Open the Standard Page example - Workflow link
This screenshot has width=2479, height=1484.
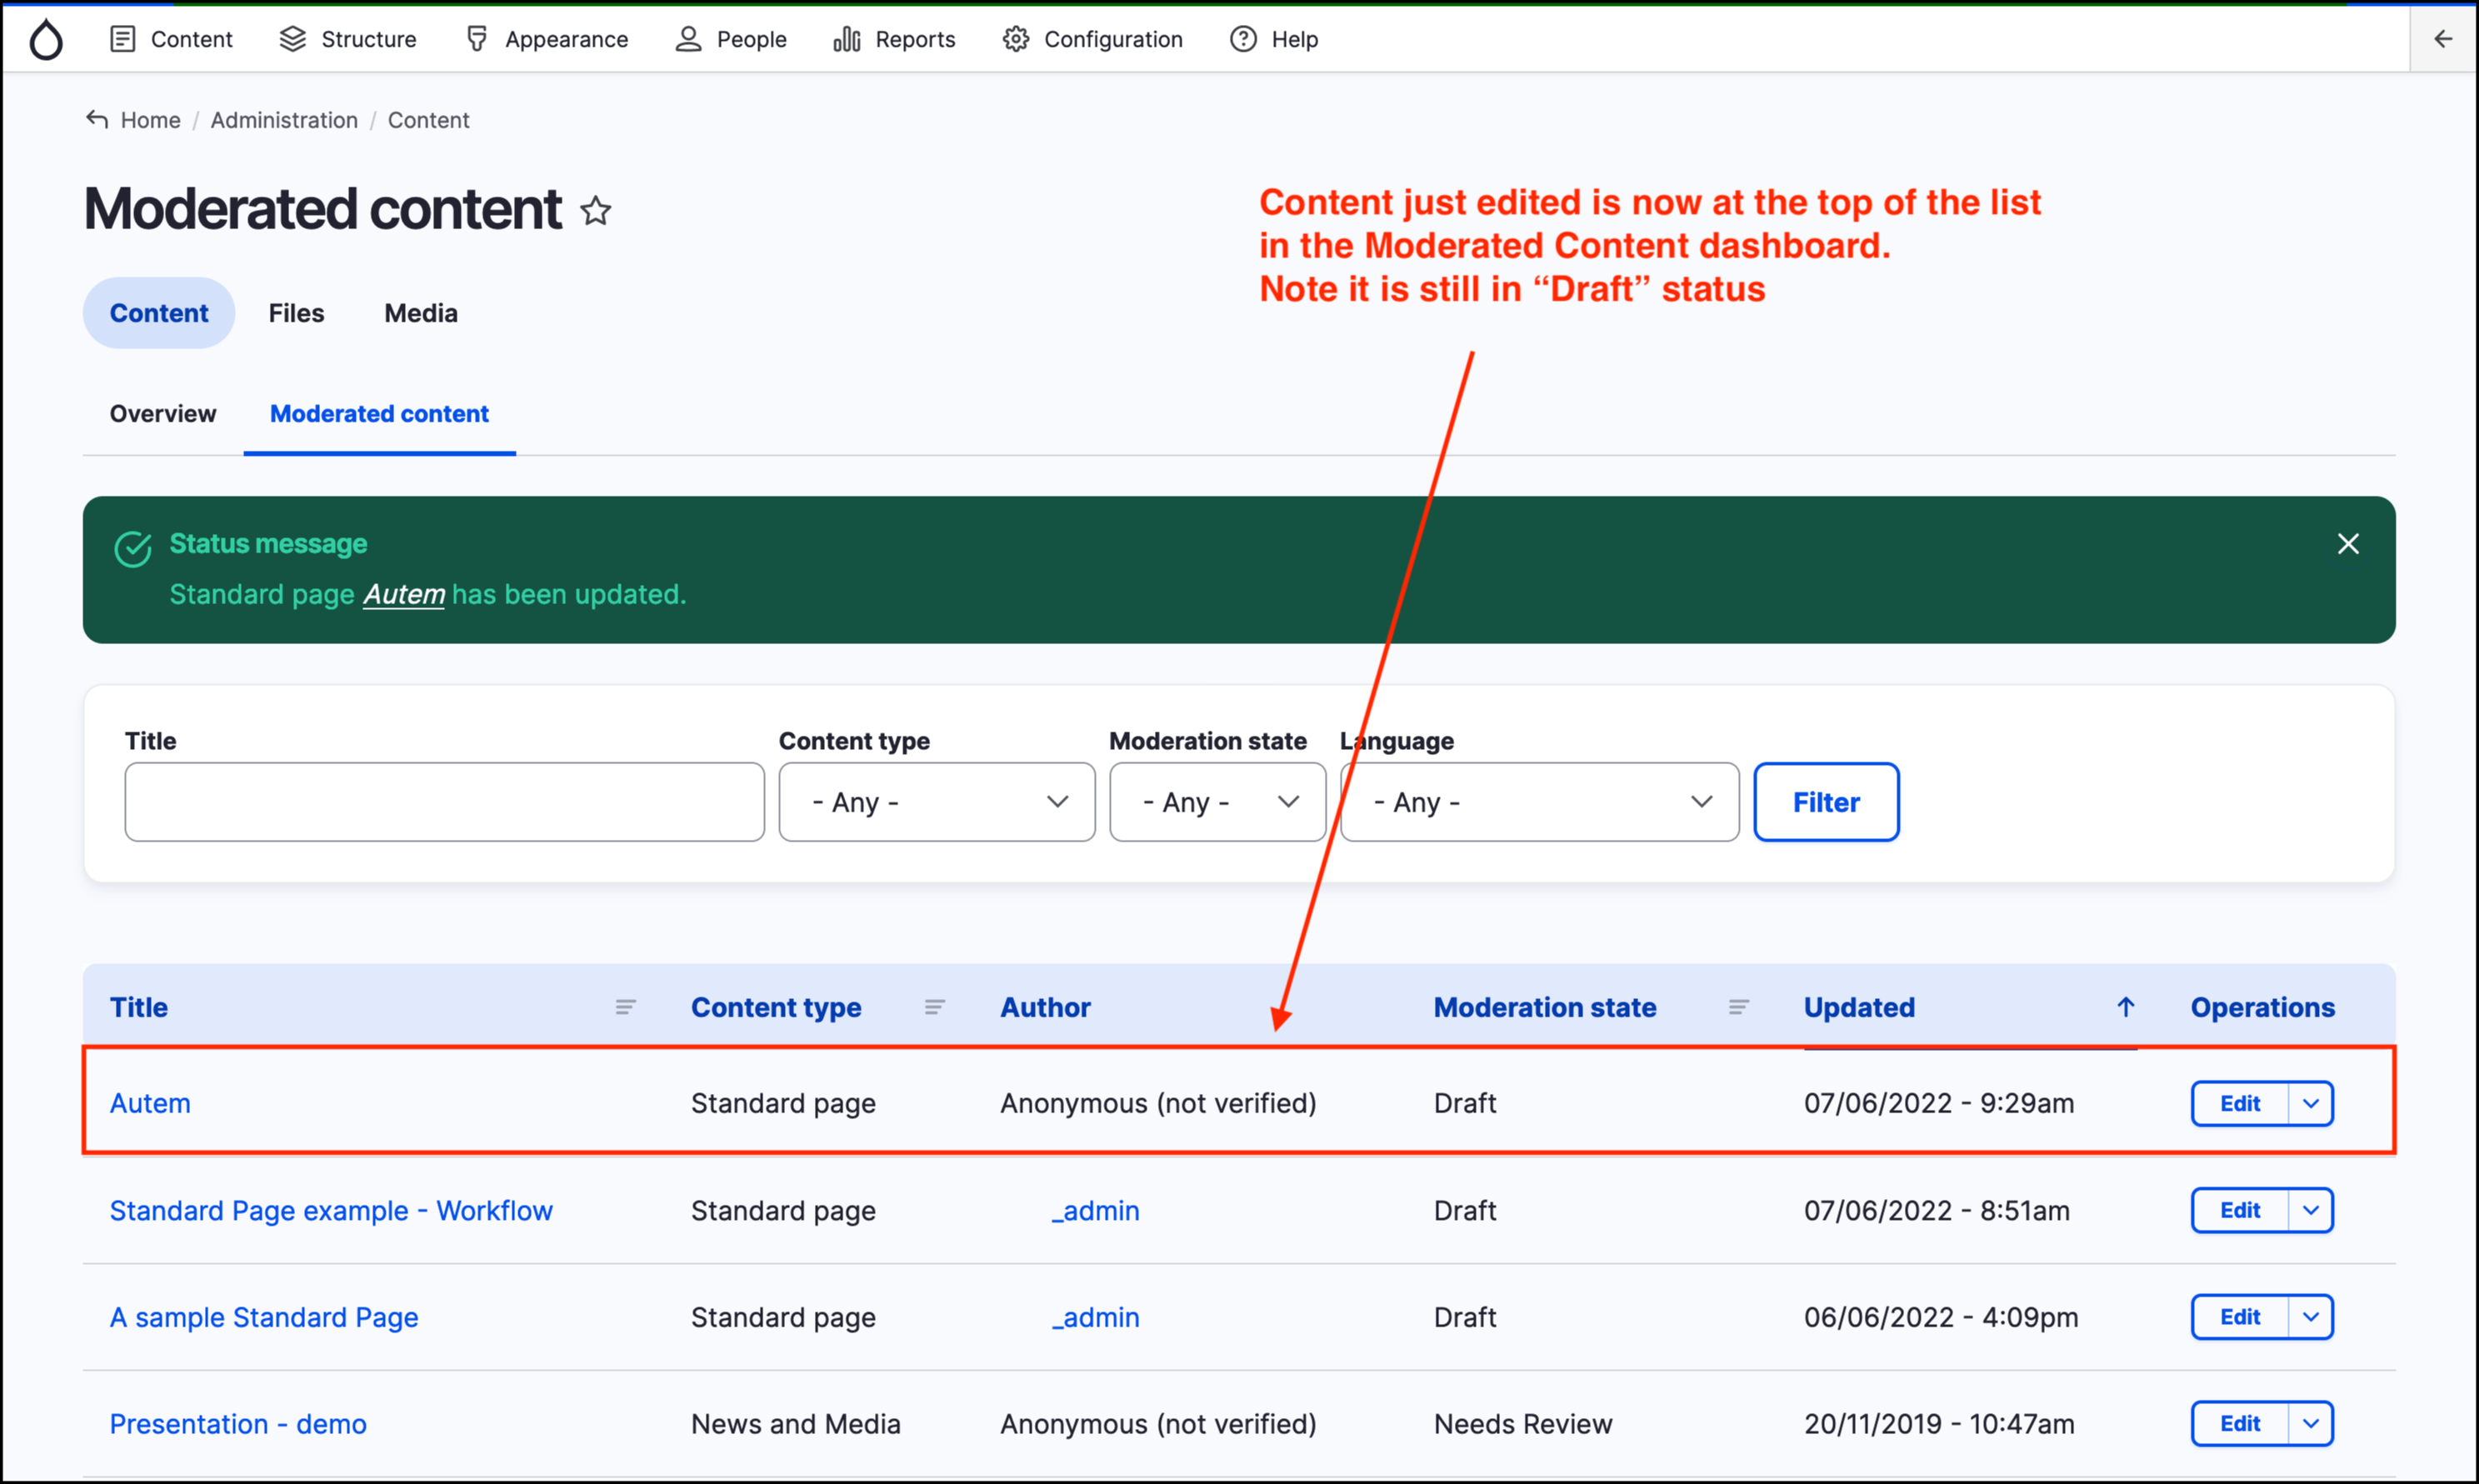[331, 1211]
